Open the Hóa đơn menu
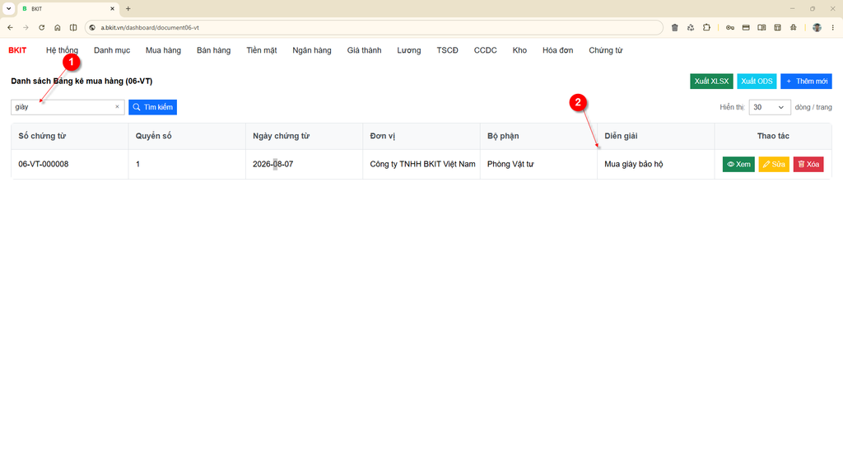The width and height of the screenshot is (843, 453). 557,50
